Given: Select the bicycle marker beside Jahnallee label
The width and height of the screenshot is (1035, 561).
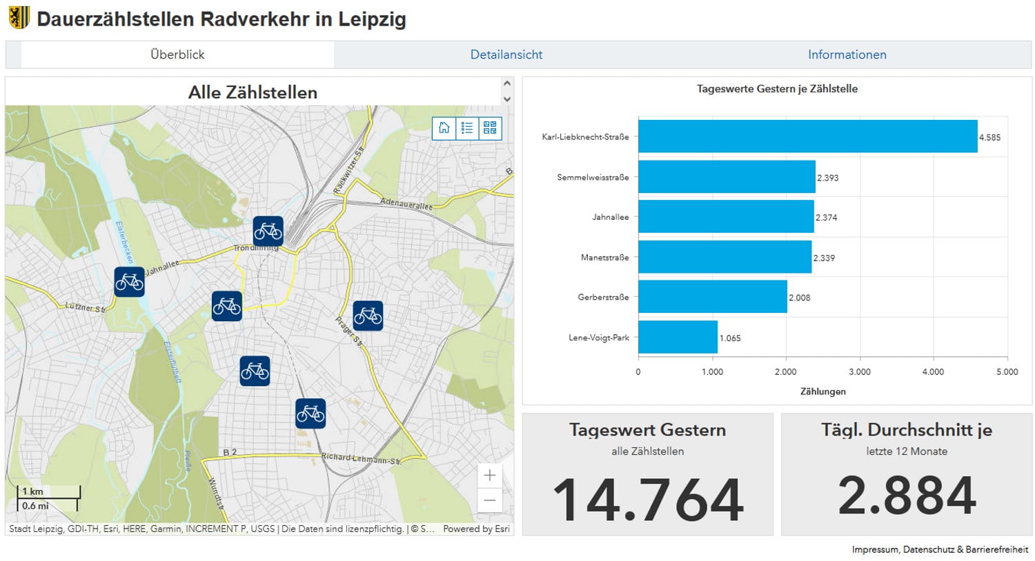Looking at the screenshot, I should tap(129, 282).
